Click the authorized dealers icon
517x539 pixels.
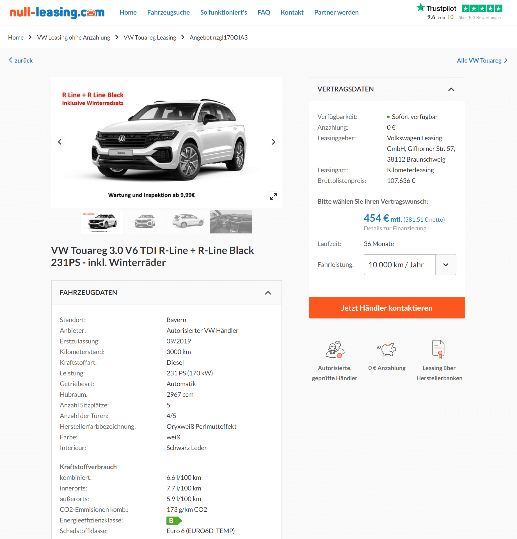coord(335,349)
